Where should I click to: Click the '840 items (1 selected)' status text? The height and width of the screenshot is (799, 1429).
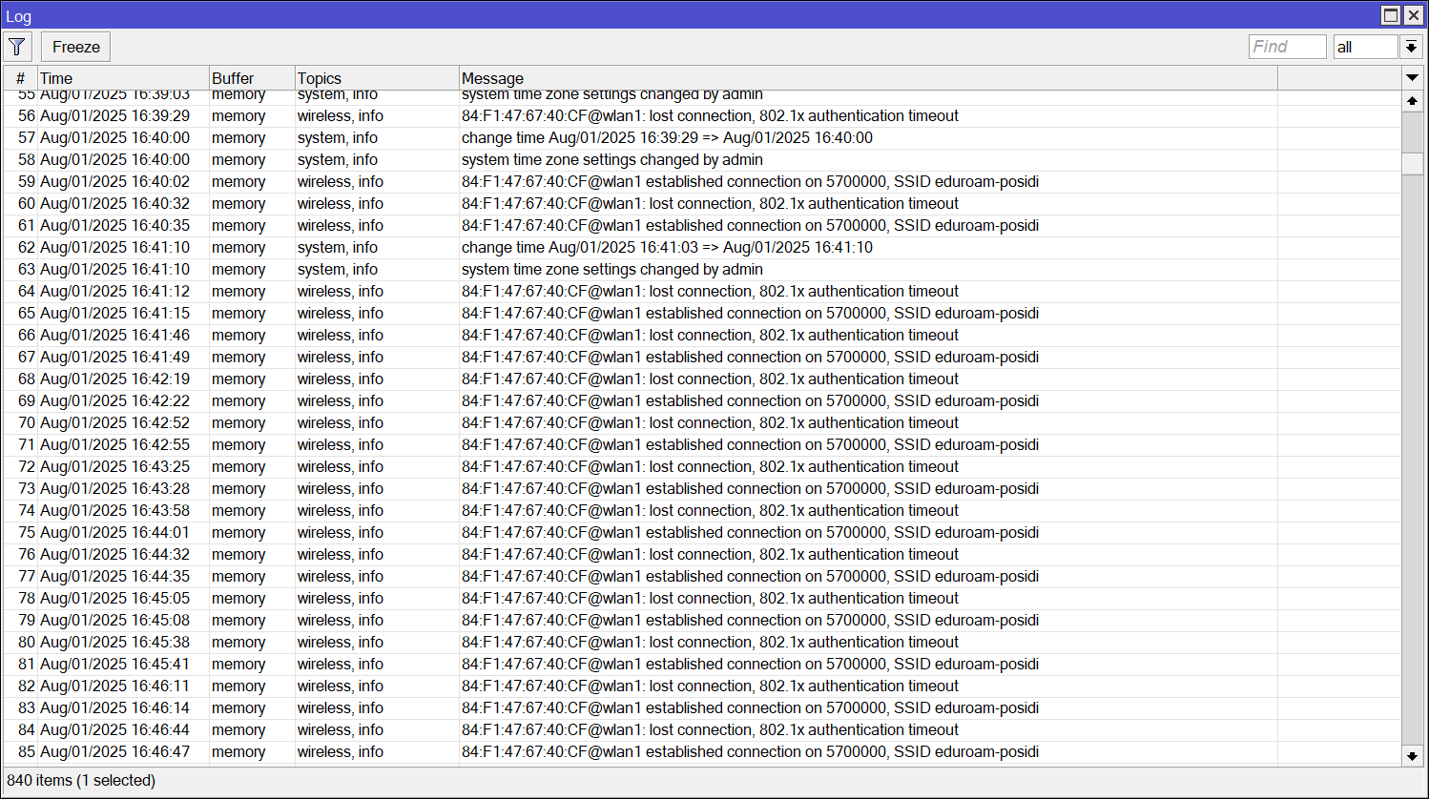[81, 780]
